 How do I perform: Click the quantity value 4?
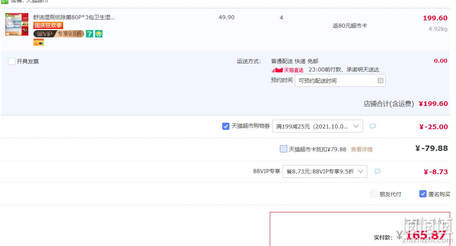[281, 17]
